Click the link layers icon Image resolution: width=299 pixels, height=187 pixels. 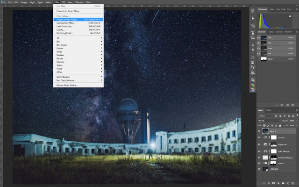(264, 183)
